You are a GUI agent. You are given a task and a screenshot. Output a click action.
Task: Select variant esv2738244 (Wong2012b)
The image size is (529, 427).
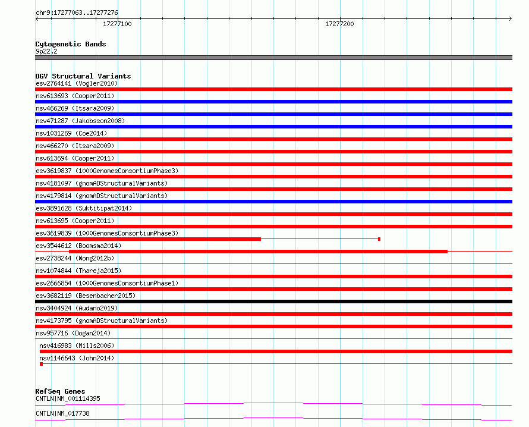click(75, 258)
